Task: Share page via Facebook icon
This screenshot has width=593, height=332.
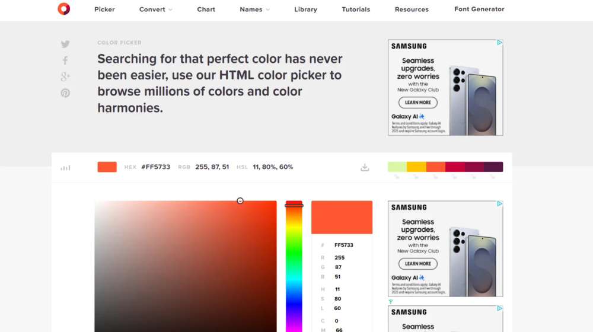Action: tap(65, 60)
